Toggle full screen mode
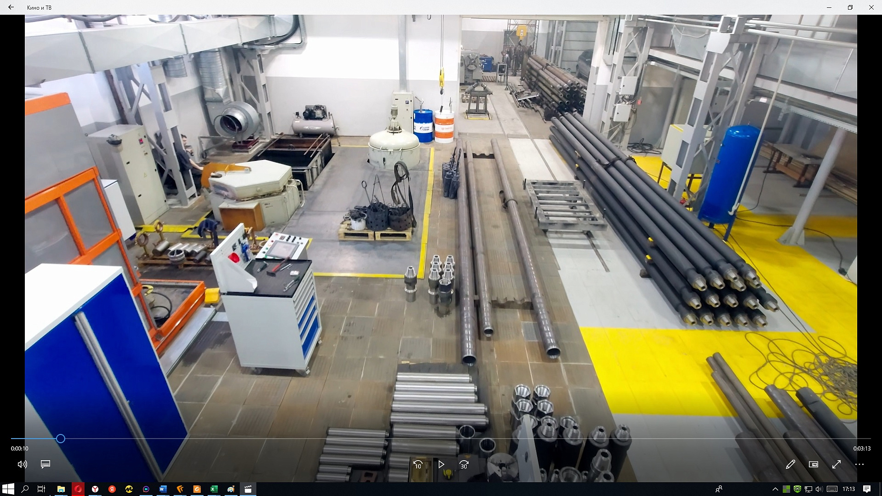882x496 pixels. [836, 464]
